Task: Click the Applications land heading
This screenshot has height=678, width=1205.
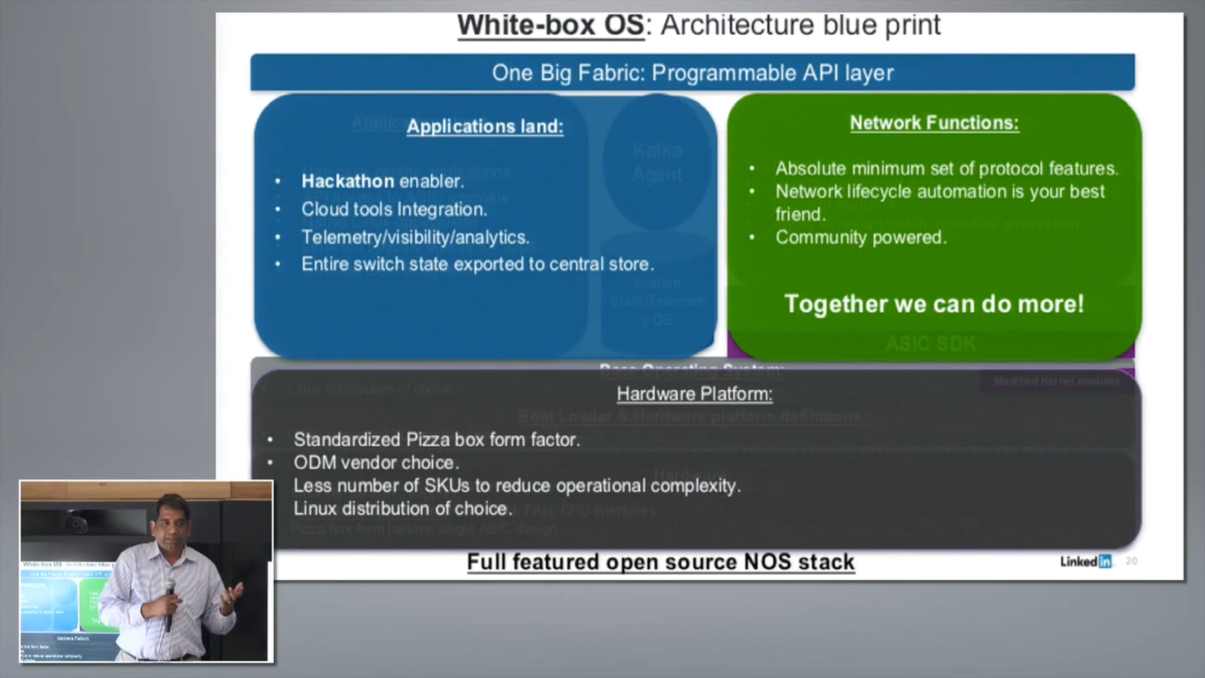Action: click(x=485, y=126)
